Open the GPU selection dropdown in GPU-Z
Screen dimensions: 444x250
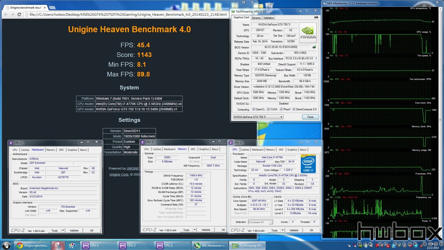tap(258, 117)
